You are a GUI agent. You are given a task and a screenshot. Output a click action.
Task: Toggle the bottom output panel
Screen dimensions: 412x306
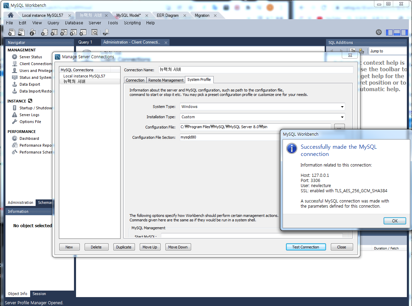[x=397, y=33]
